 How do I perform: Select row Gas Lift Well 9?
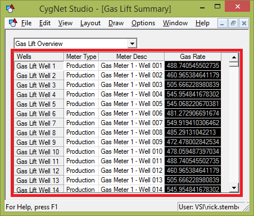39,143
